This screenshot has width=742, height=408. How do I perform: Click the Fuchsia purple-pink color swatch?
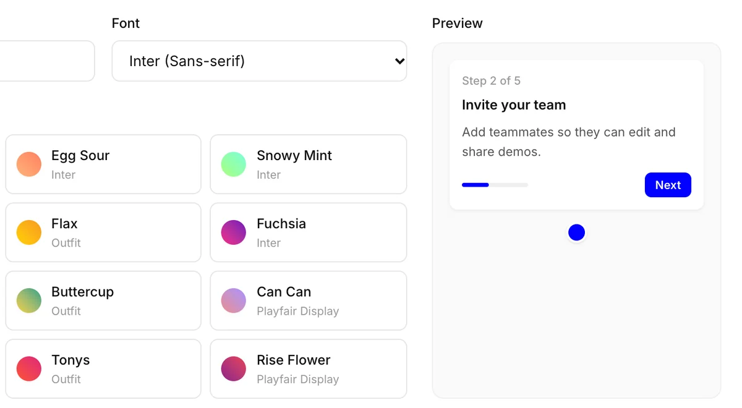coord(234,232)
